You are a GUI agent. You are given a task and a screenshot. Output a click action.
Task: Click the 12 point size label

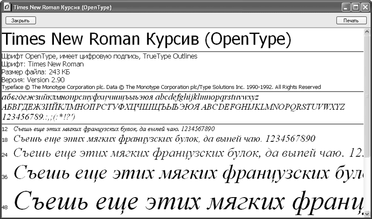pos(5,129)
